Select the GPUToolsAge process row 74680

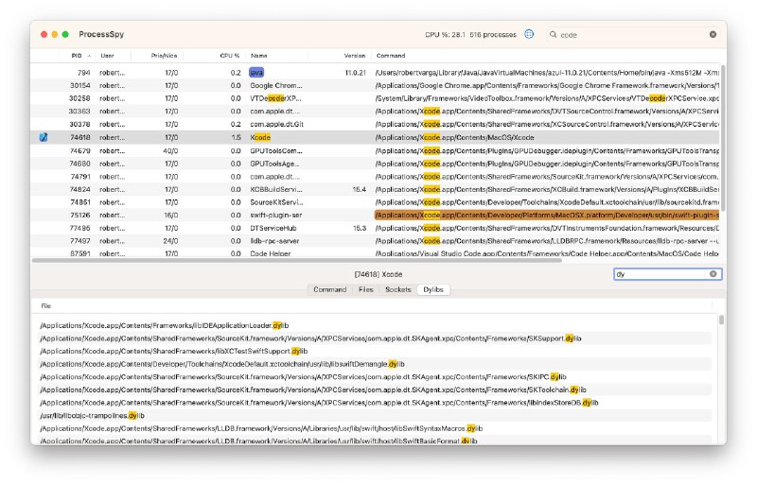[x=376, y=165]
